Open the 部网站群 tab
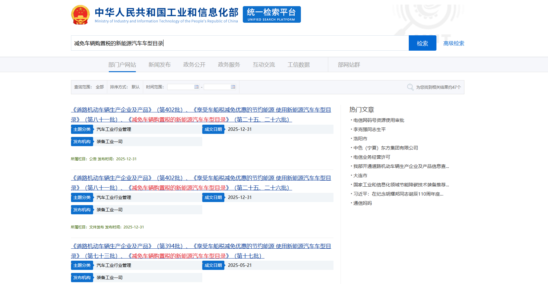Screen dimensions: 548x284 (x=349, y=65)
